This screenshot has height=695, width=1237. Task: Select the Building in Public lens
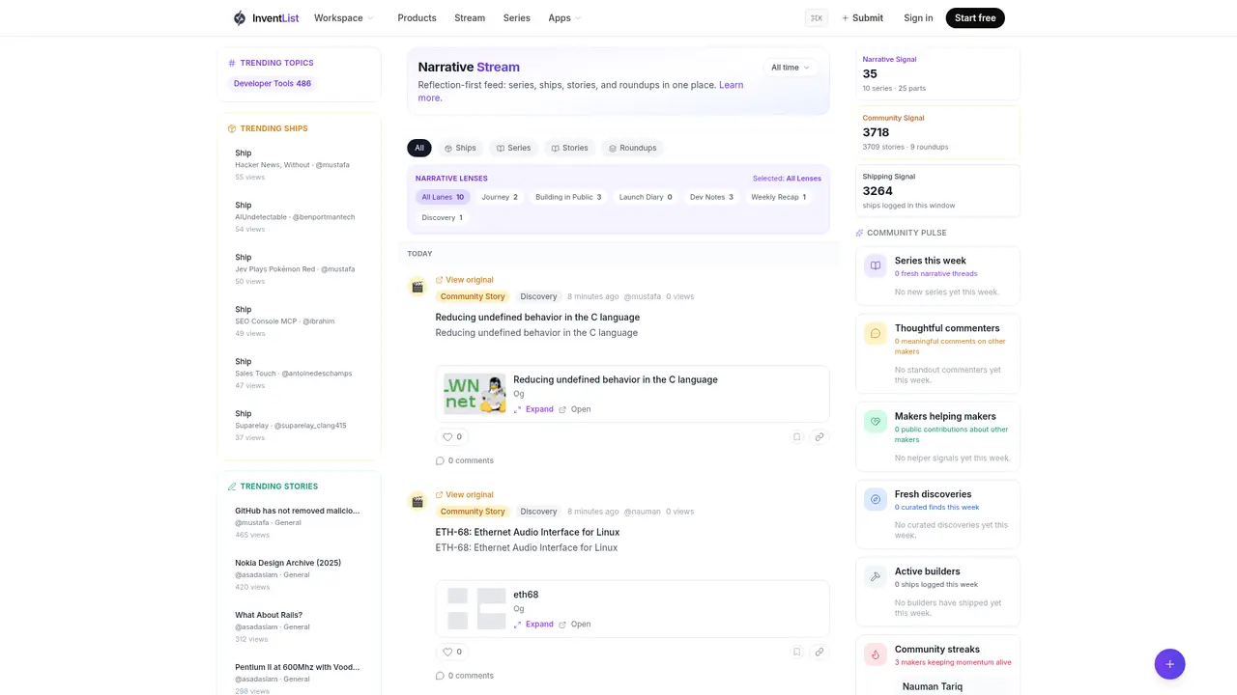(568, 197)
